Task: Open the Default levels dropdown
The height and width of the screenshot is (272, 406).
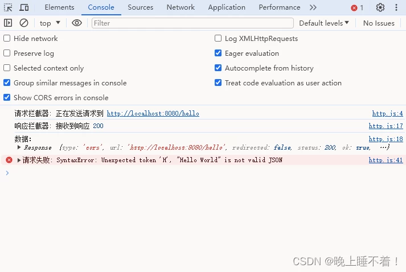Action: [x=324, y=23]
